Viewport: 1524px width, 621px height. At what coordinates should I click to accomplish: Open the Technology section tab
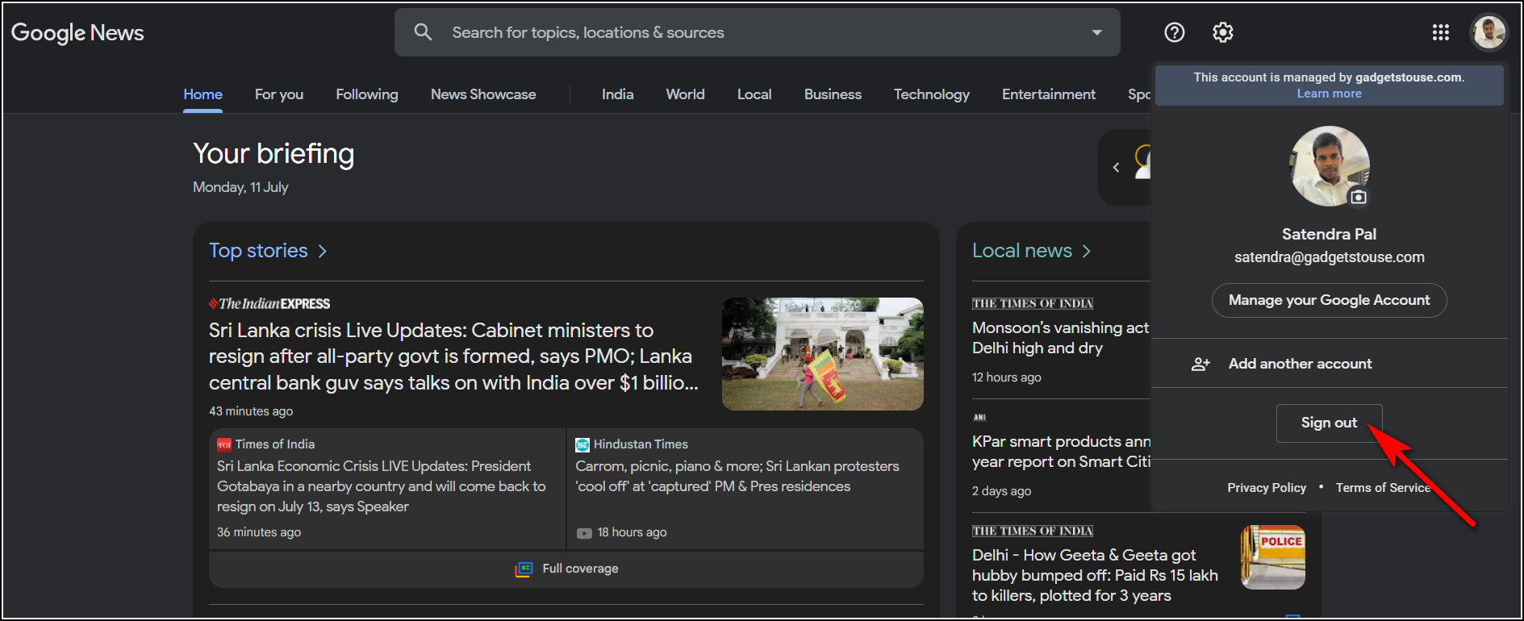click(x=931, y=94)
